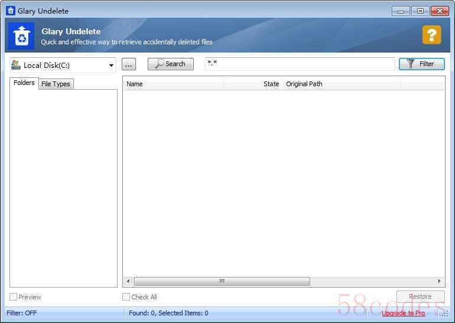Screen dimensions: 455x323
Task: Click the Found: 0, Selected Items: 0 status
Action: 168,313
